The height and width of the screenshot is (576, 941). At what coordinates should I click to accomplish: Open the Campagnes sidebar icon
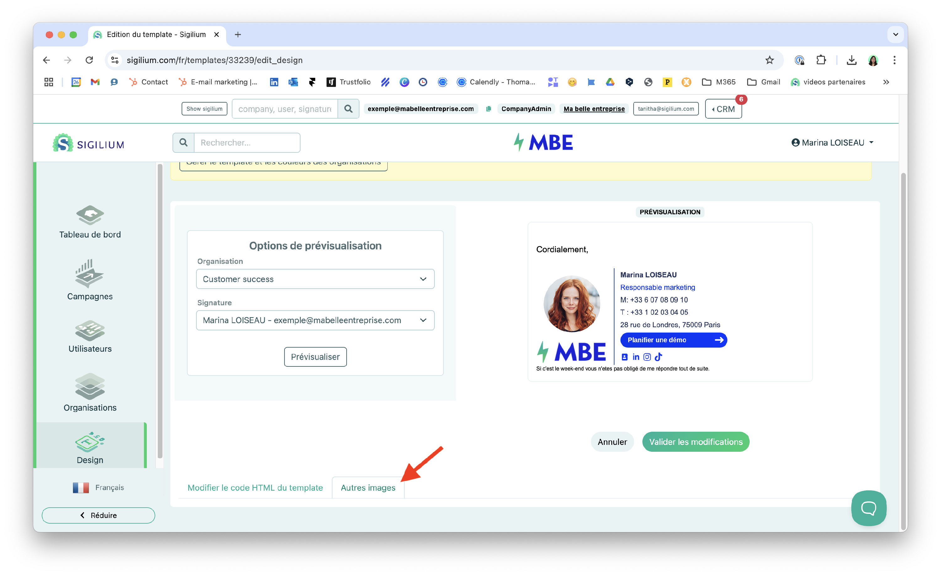[x=90, y=274]
